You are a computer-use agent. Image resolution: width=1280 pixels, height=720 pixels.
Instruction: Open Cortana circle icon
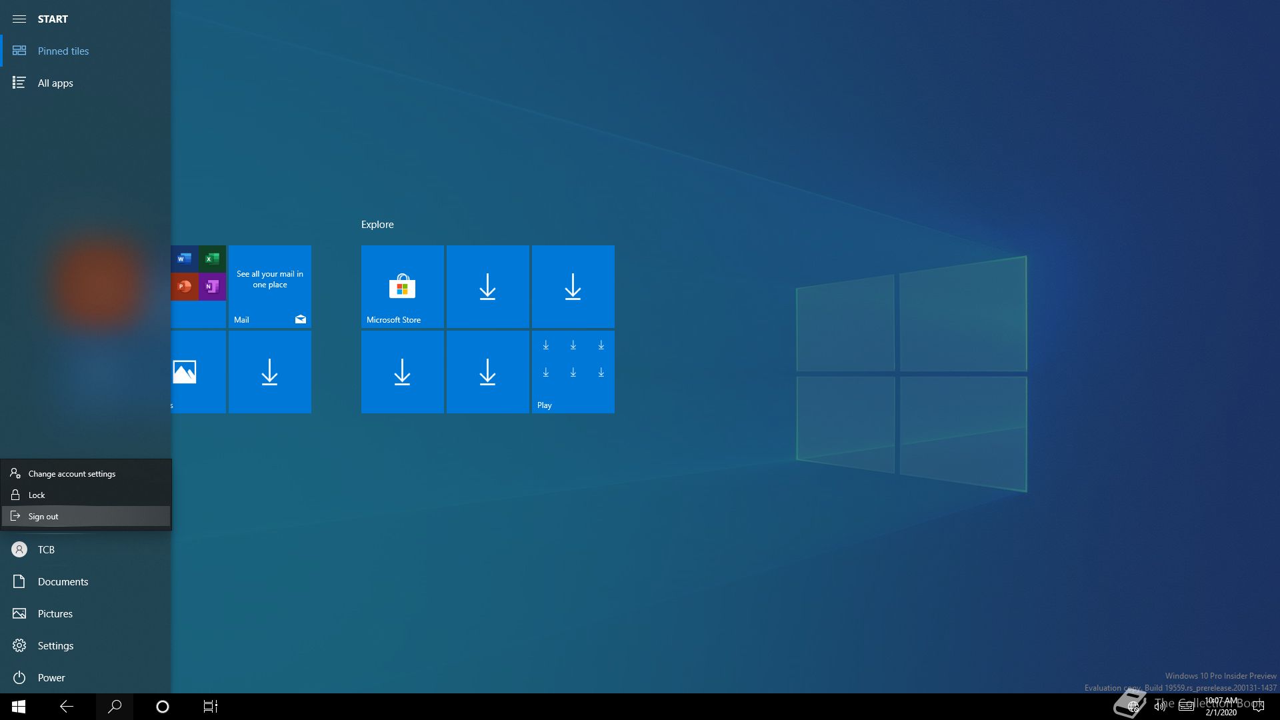163,707
